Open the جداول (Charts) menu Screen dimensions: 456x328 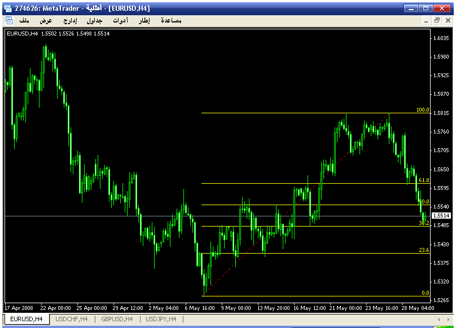point(94,21)
